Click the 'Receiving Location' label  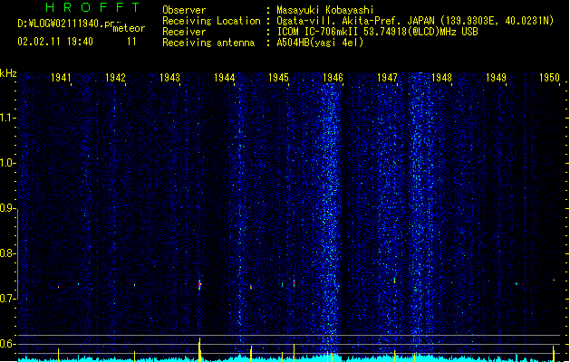211,21
